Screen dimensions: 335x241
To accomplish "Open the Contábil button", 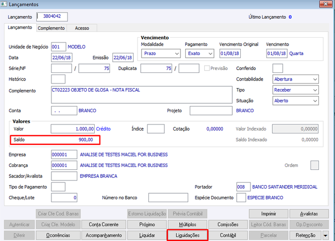I will [228, 235].
